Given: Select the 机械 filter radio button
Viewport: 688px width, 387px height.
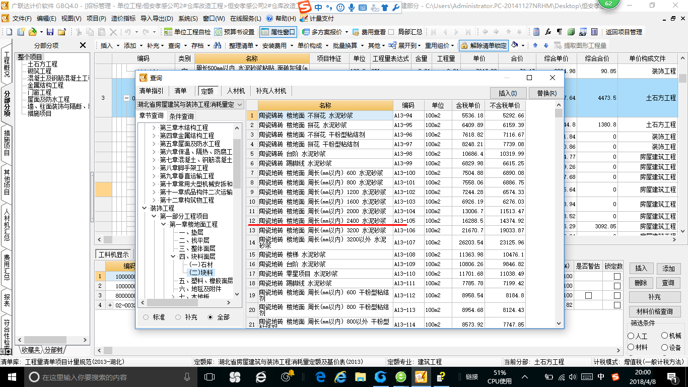Looking at the screenshot, I should (664, 336).
